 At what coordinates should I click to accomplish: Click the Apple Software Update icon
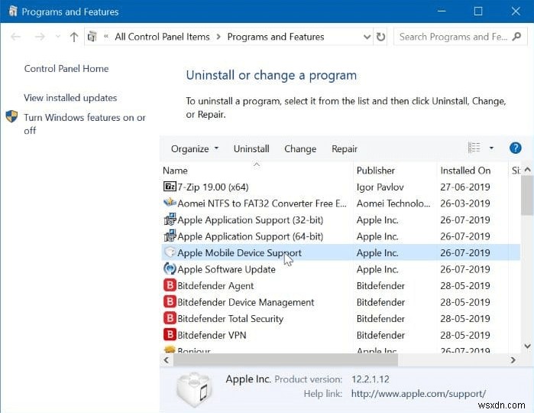pyautogui.click(x=170, y=268)
